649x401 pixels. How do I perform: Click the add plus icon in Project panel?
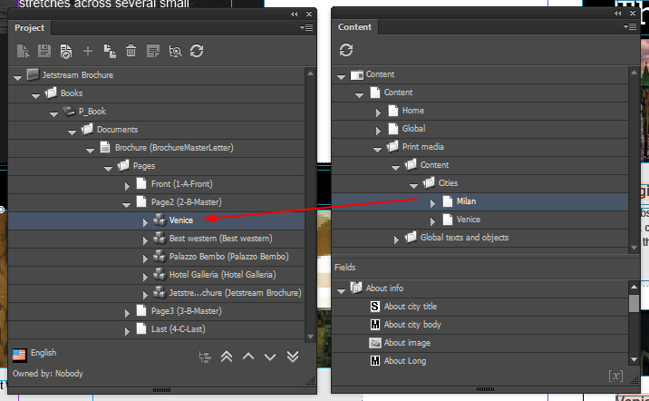[88, 52]
